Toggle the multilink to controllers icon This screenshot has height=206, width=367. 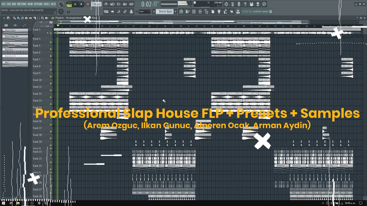[125, 11]
